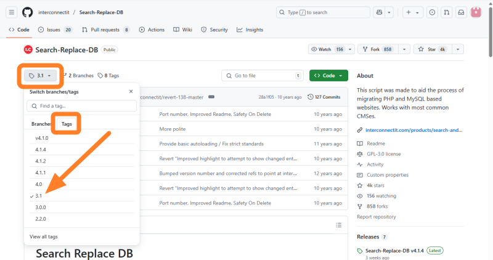Select tag 3.0.0
Viewport: 493px width, 260px height.
(x=82, y=207)
